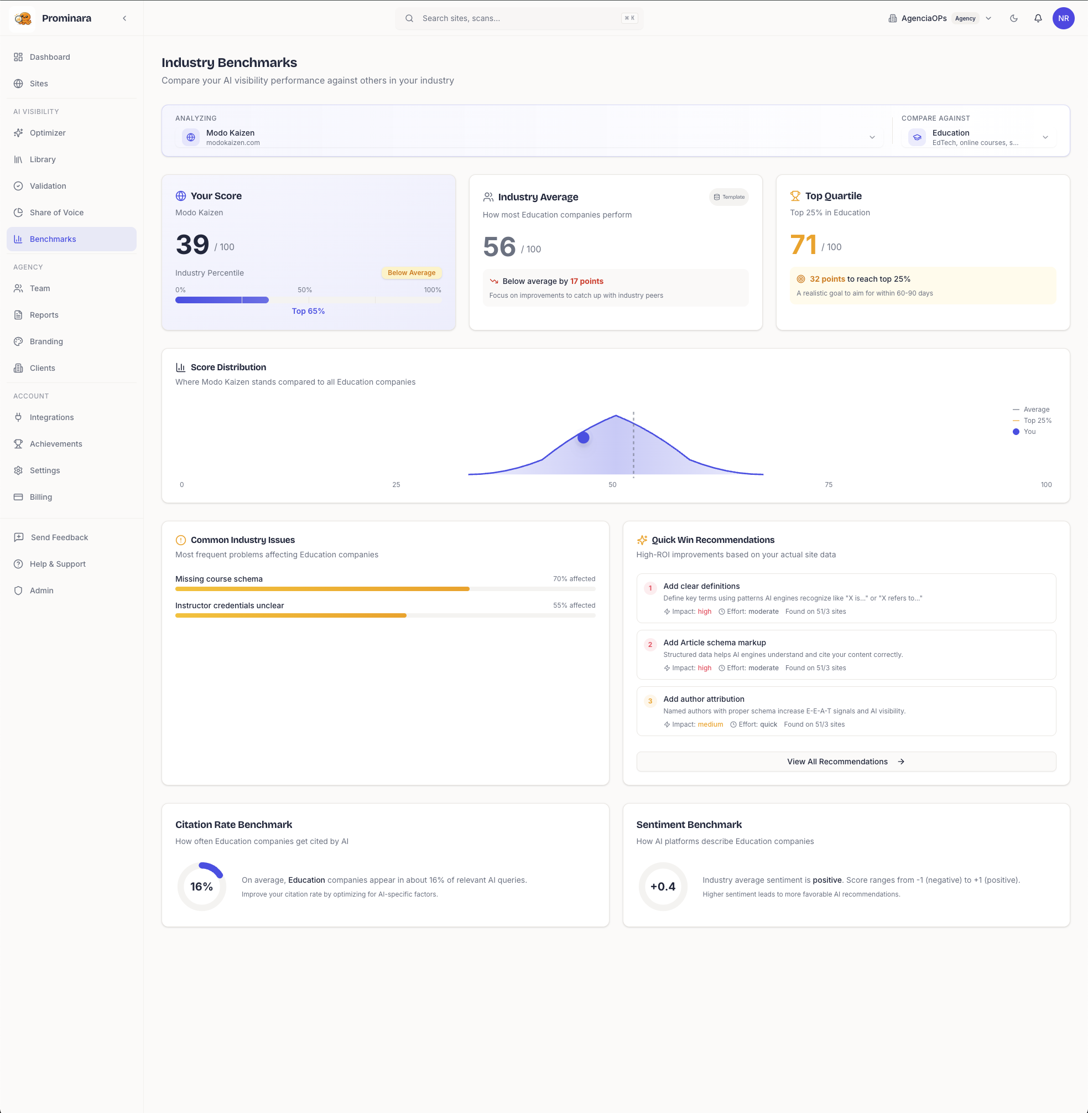Collapse the sidebar with the chevron arrow
The image size is (1088, 1113).
coord(124,18)
